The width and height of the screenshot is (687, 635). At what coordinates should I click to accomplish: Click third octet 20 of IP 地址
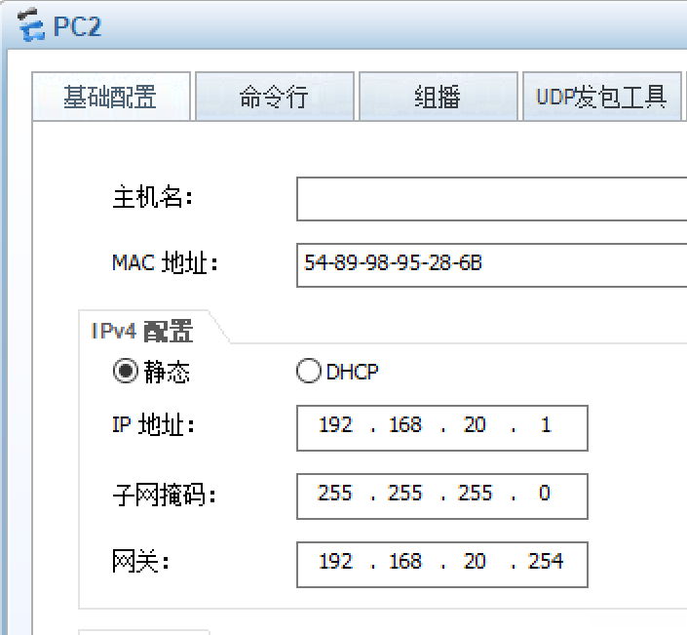click(475, 425)
